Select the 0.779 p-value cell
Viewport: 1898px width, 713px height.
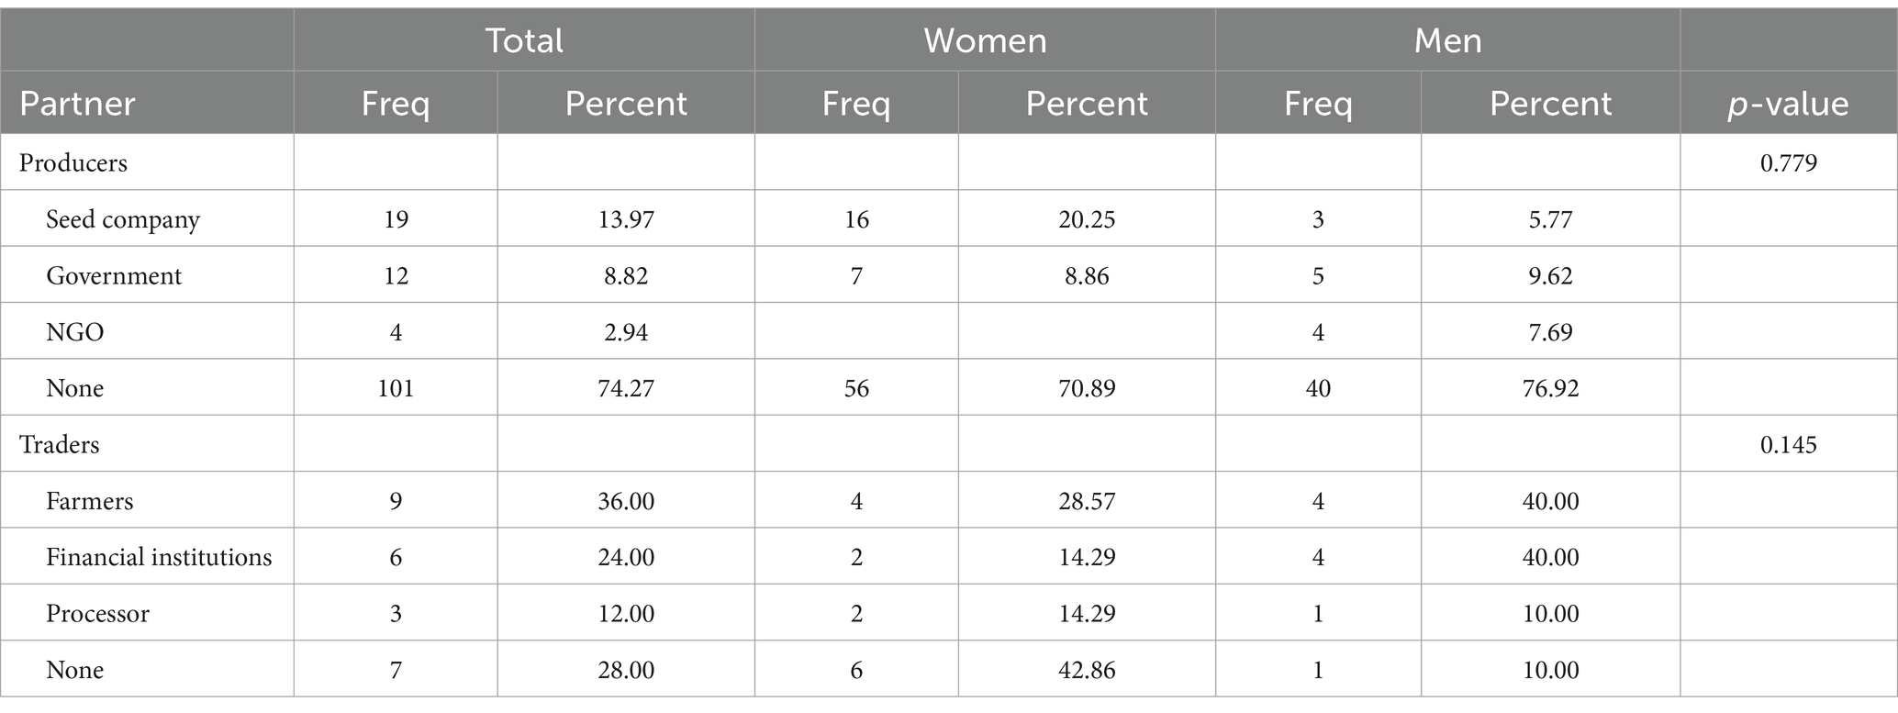click(x=1788, y=163)
